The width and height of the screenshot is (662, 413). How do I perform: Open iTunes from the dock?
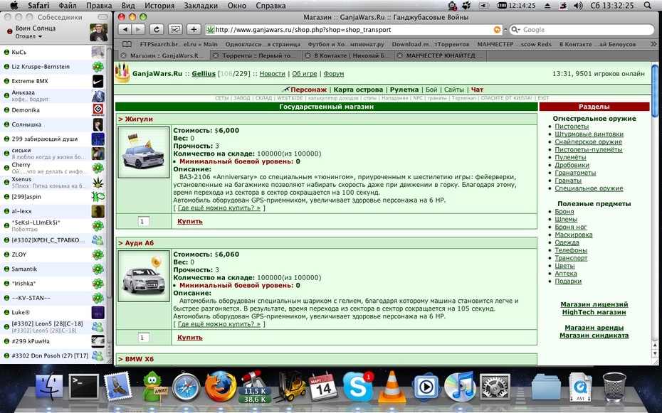pos(460,387)
